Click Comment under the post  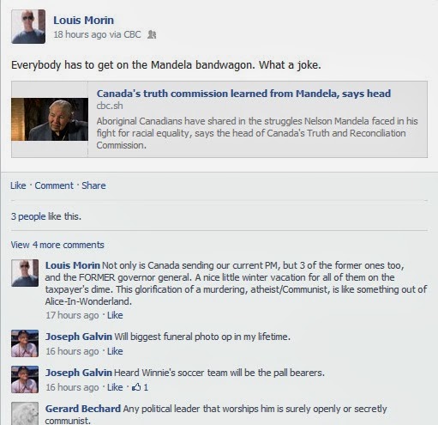pyautogui.click(x=54, y=185)
